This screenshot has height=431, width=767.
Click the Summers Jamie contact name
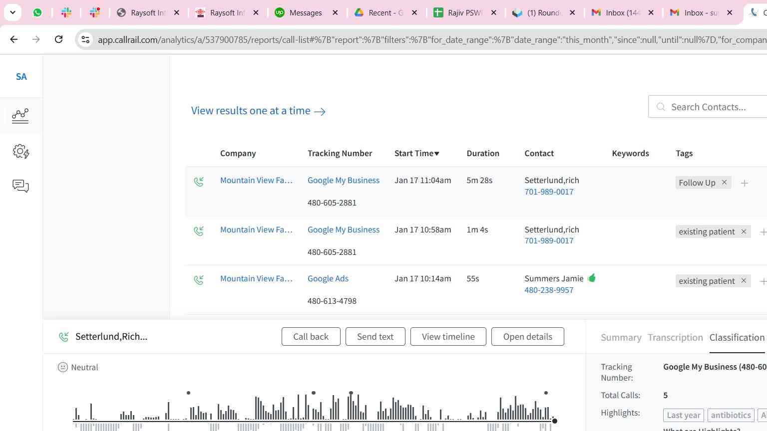[x=554, y=278]
